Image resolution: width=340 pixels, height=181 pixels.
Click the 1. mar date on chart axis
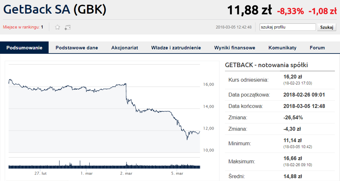click(x=86, y=173)
